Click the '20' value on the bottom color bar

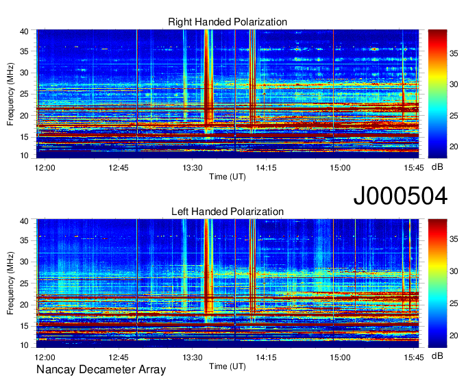(454, 336)
